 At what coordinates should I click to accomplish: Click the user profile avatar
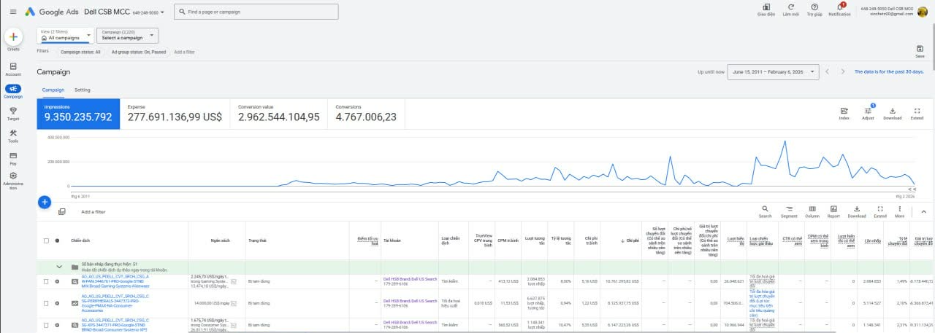[922, 10]
